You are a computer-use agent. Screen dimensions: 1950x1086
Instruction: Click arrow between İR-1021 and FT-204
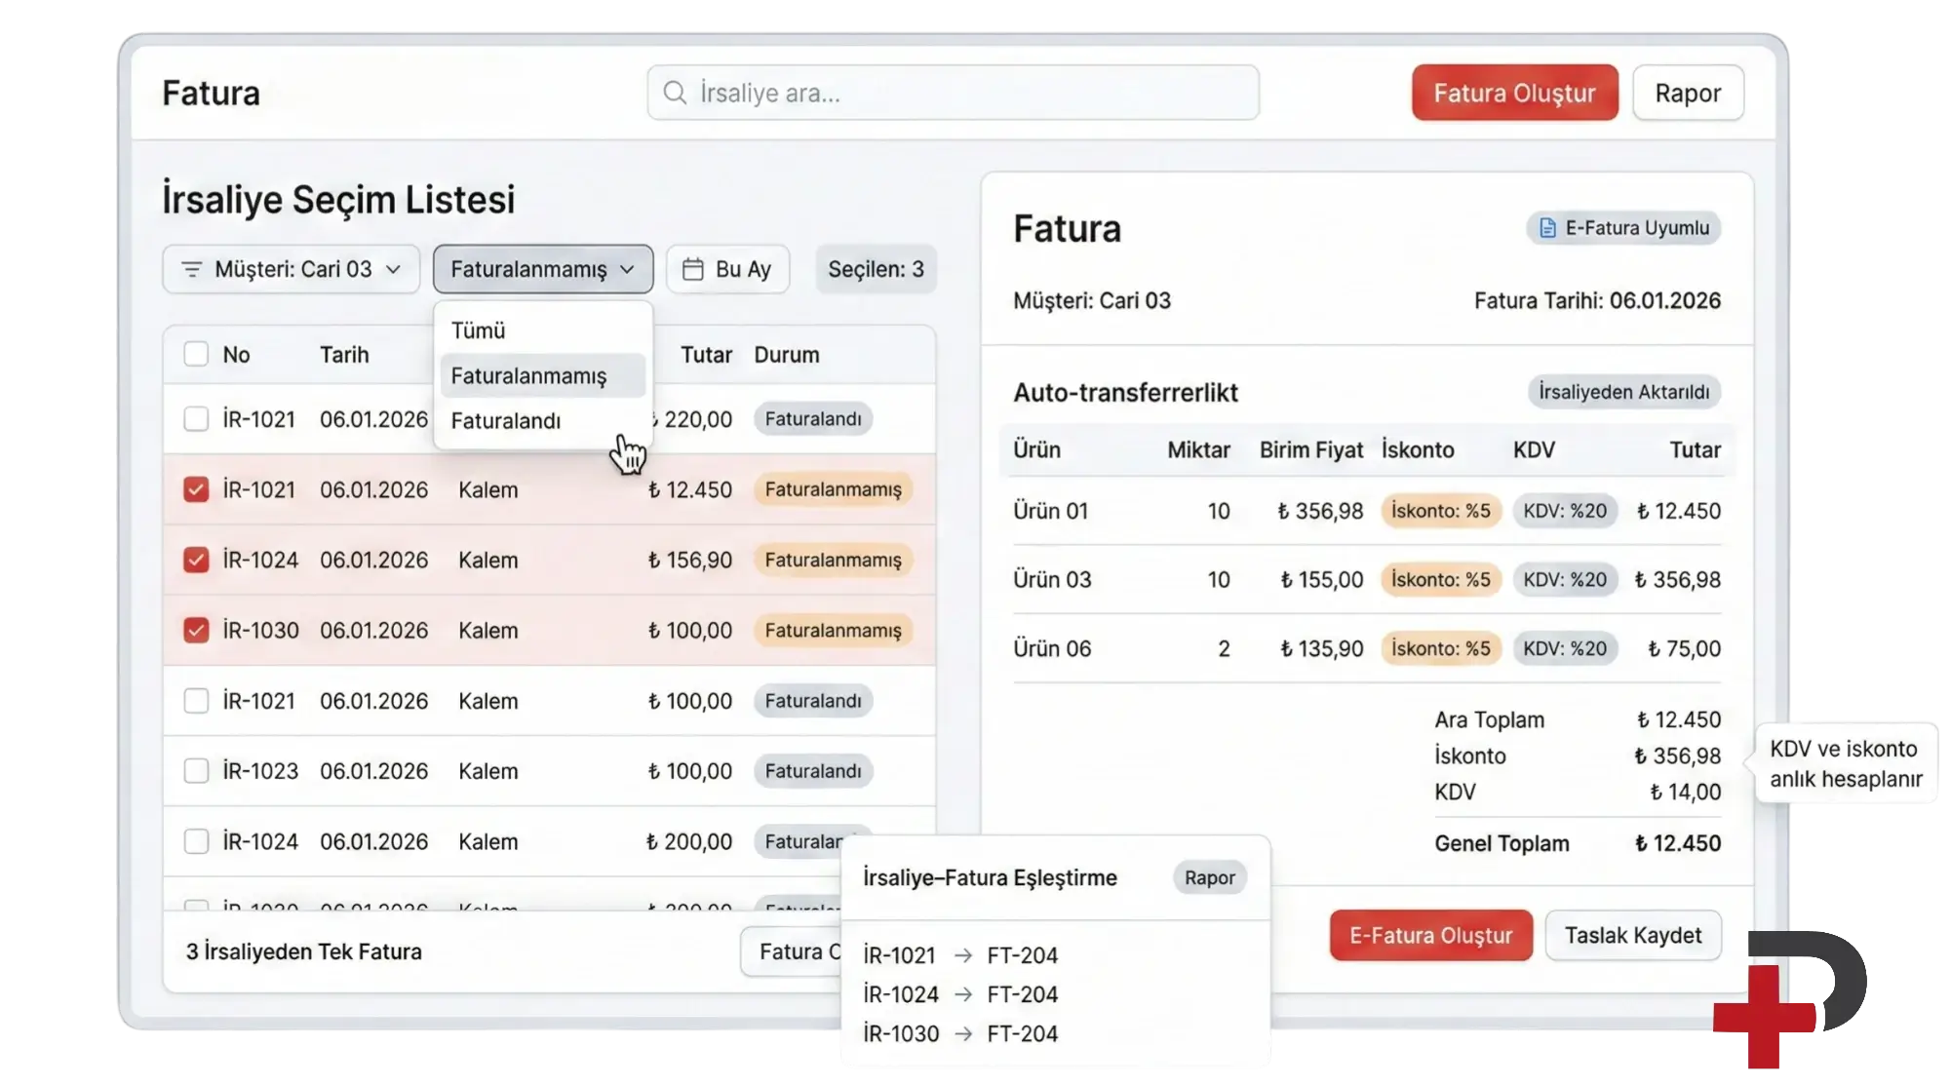coord(963,955)
